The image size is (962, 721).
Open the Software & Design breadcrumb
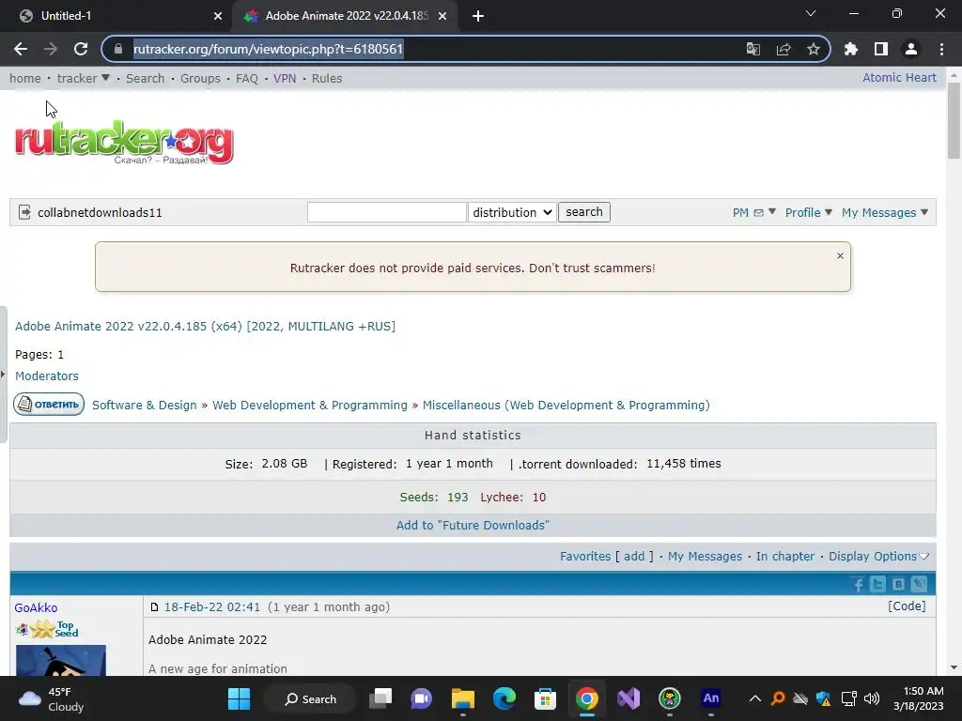tap(144, 405)
